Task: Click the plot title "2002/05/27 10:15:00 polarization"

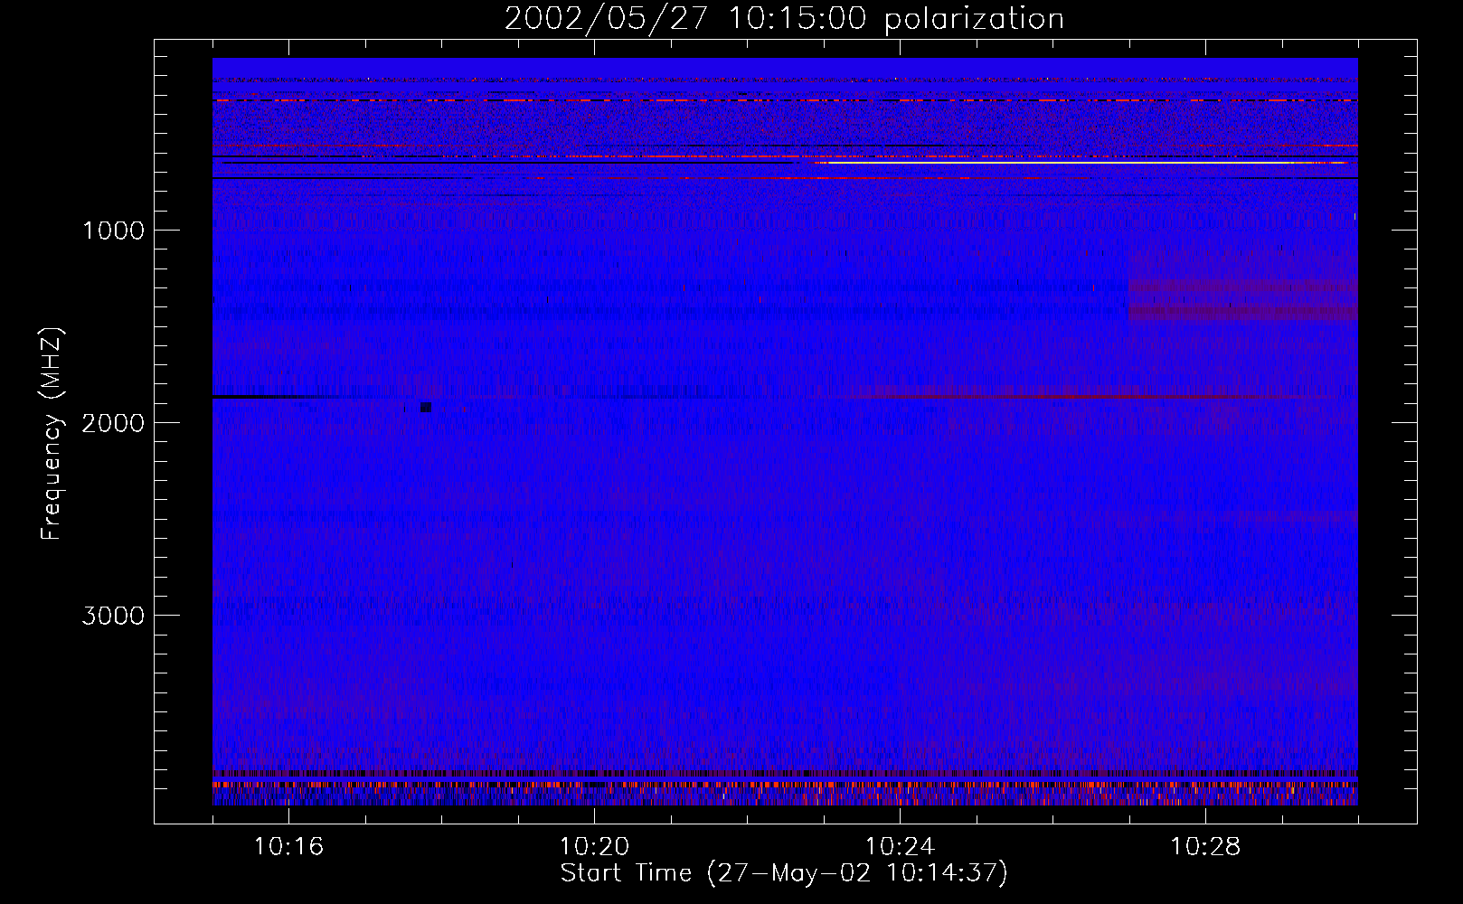Action: (x=784, y=18)
